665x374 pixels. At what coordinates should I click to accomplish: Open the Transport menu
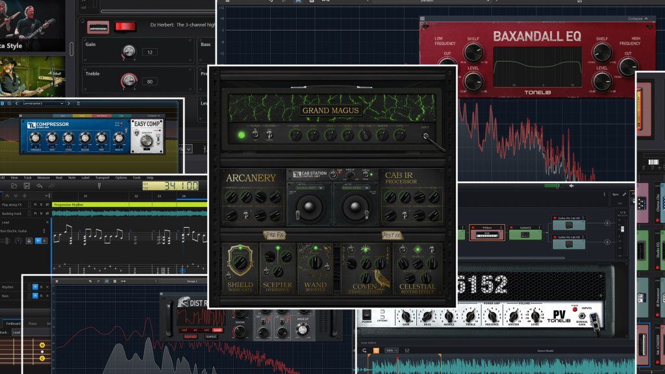pyautogui.click(x=102, y=177)
